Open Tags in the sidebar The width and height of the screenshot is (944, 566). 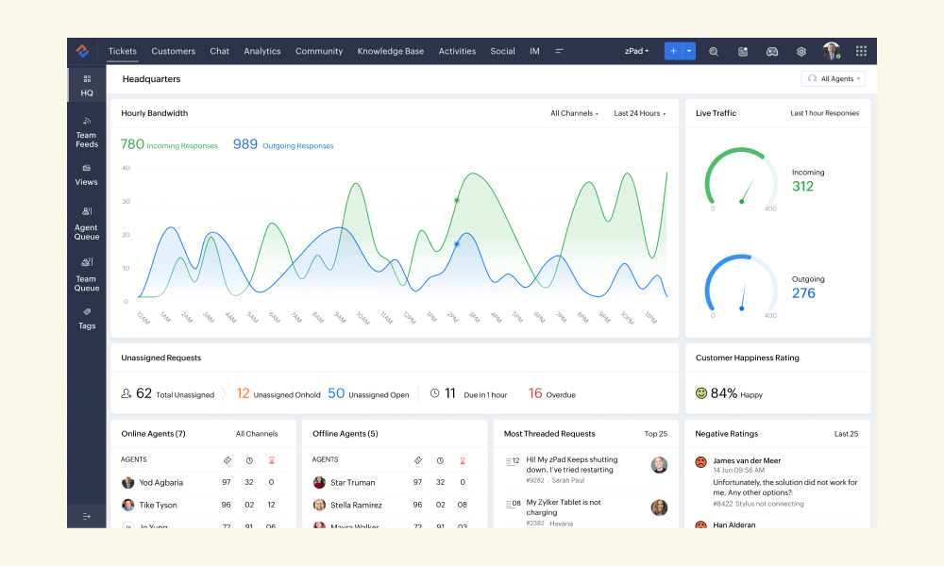tap(87, 319)
